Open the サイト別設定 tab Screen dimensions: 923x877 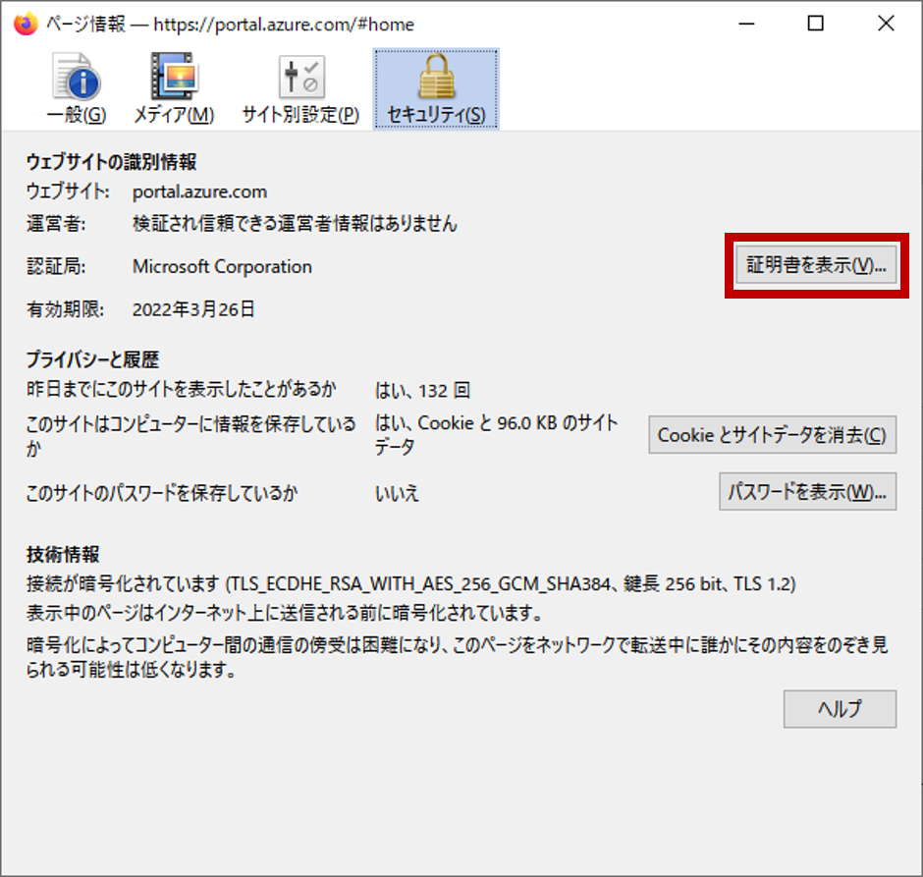pos(302,88)
